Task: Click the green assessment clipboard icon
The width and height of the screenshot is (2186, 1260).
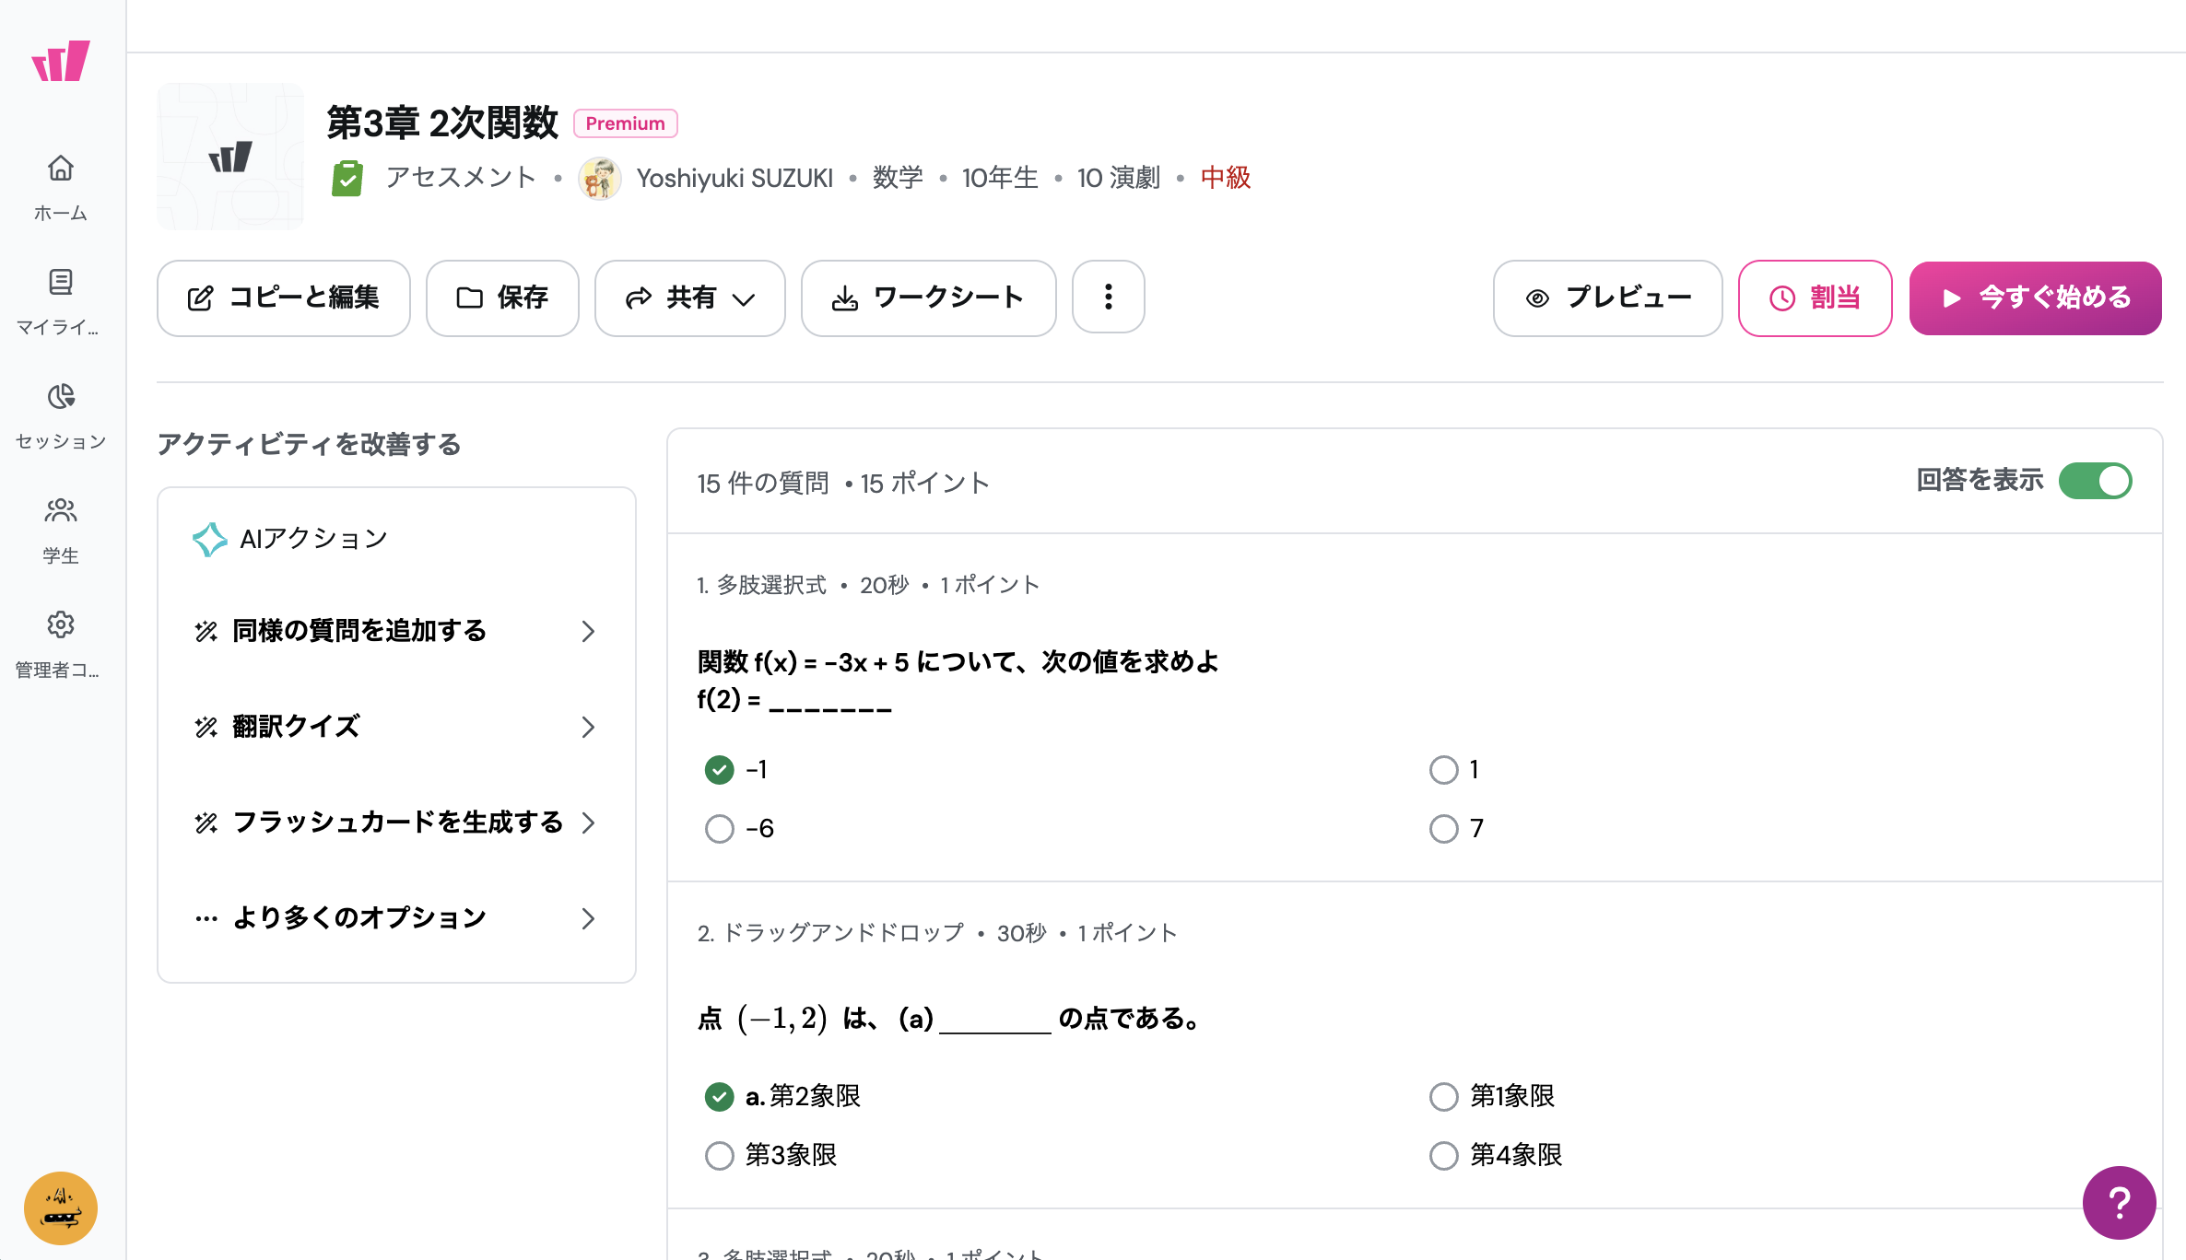Action: [347, 178]
